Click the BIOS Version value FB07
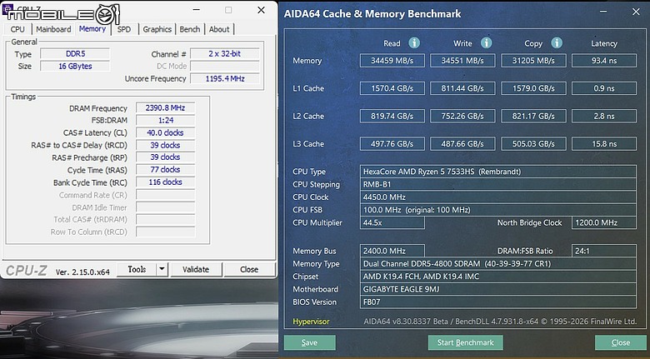The width and height of the screenshot is (650, 359). (x=498, y=302)
